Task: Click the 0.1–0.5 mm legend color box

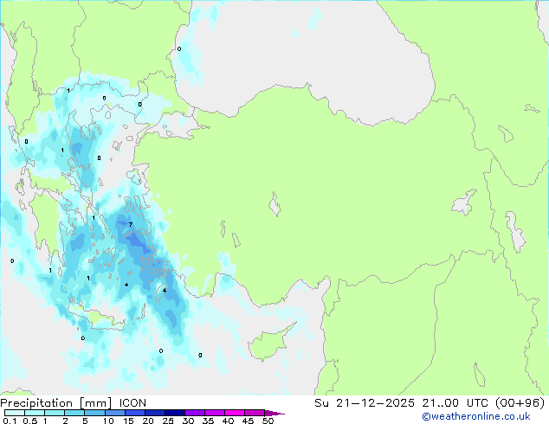Action: (15, 413)
